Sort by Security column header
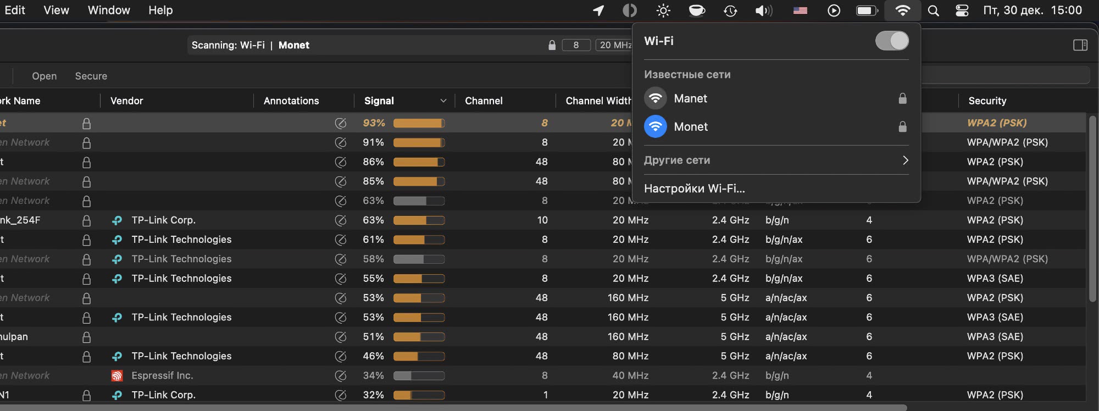The image size is (1099, 411). 987,101
